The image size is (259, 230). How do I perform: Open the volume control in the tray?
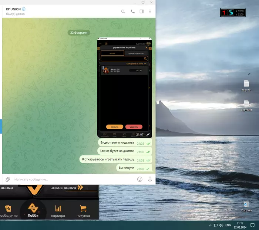[x=221, y=225]
